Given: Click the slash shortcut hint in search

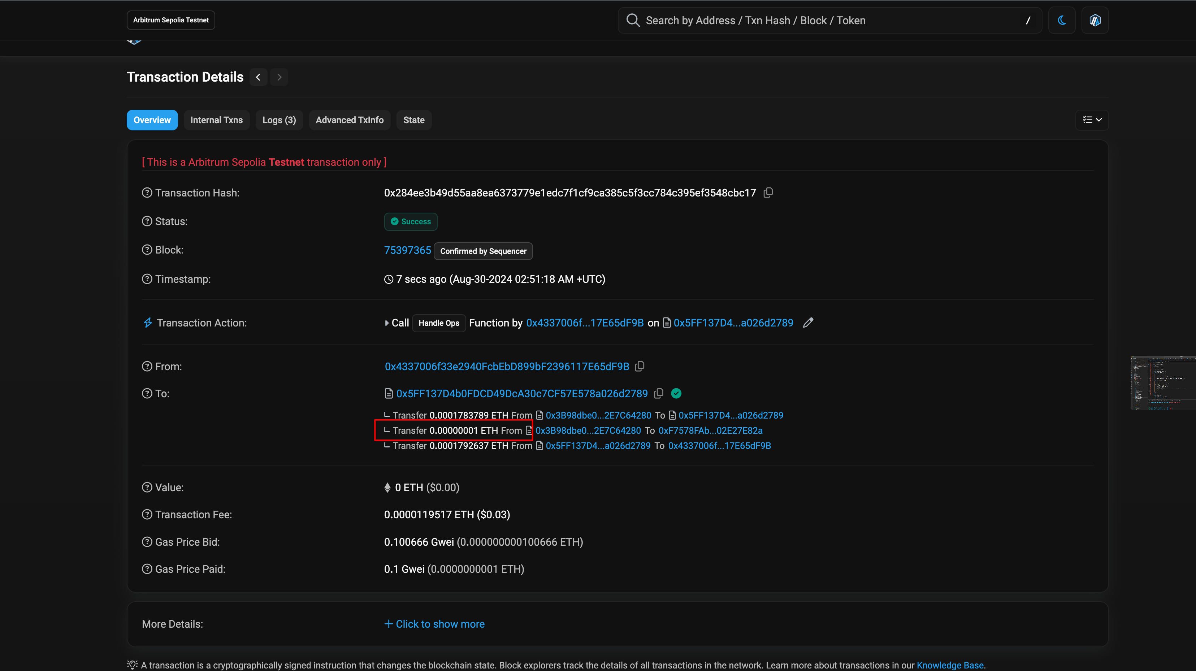Looking at the screenshot, I should 1027,21.
